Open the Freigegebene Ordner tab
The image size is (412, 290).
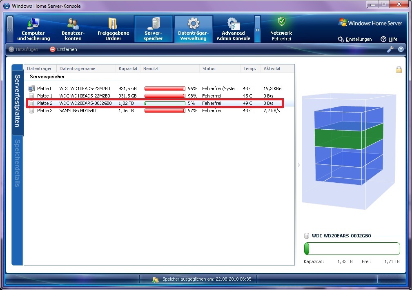coord(113,29)
